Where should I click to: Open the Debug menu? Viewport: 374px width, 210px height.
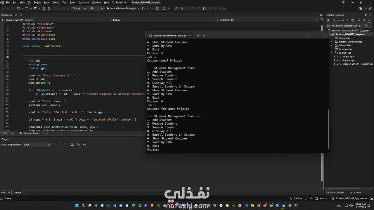(x=56, y=2)
